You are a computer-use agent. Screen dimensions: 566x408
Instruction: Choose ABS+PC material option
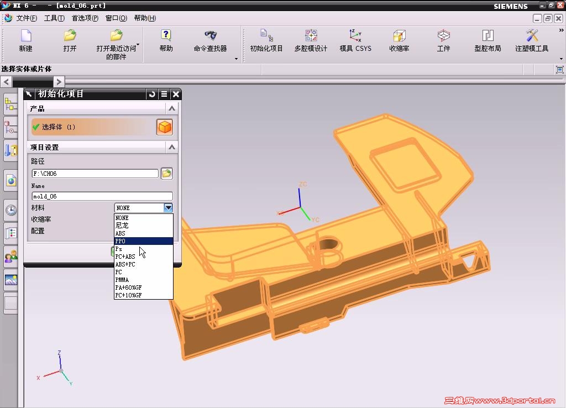144,264
